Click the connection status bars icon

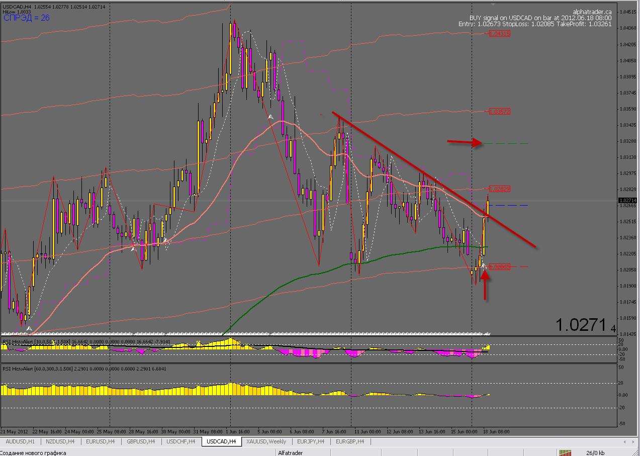coord(565,452)
